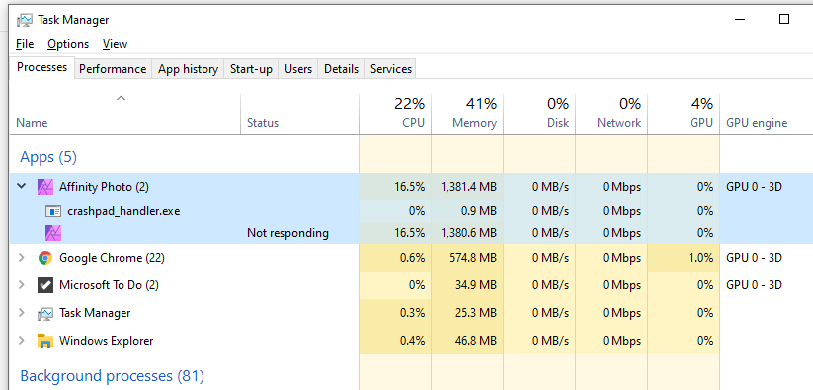Click the Windows Explorer folder icon

tap(45, 341)
